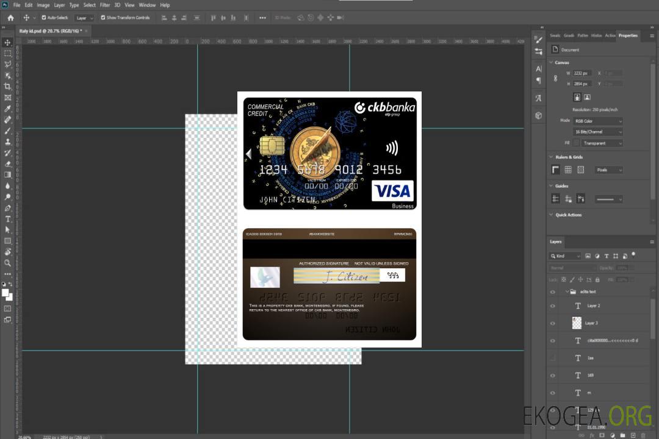Switch to the History tab
659x439 pixels.
pos(596,35)
